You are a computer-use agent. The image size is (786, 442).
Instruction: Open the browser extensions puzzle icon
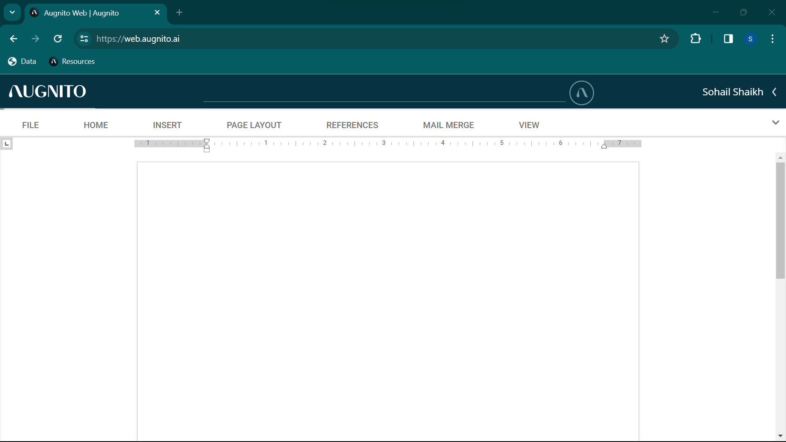[x=696, y=39]
